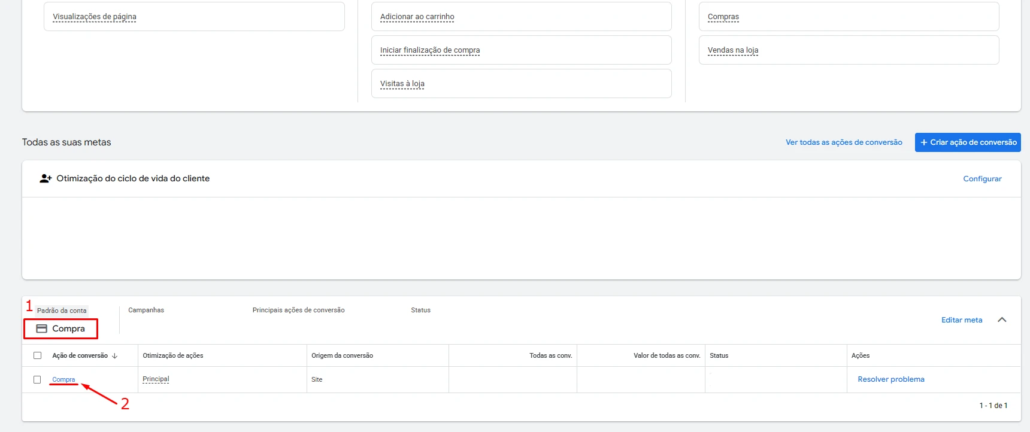Collapse the Compra goal section with the chevron

pos(1002,320)
